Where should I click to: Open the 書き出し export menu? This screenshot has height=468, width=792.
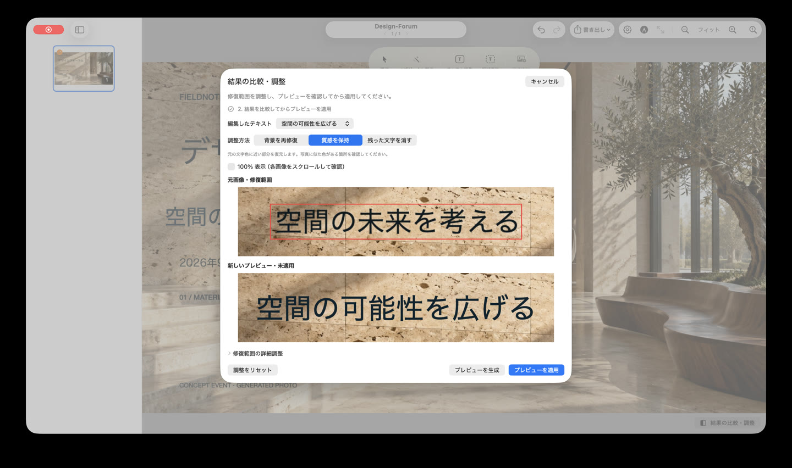tap(592, 30)
